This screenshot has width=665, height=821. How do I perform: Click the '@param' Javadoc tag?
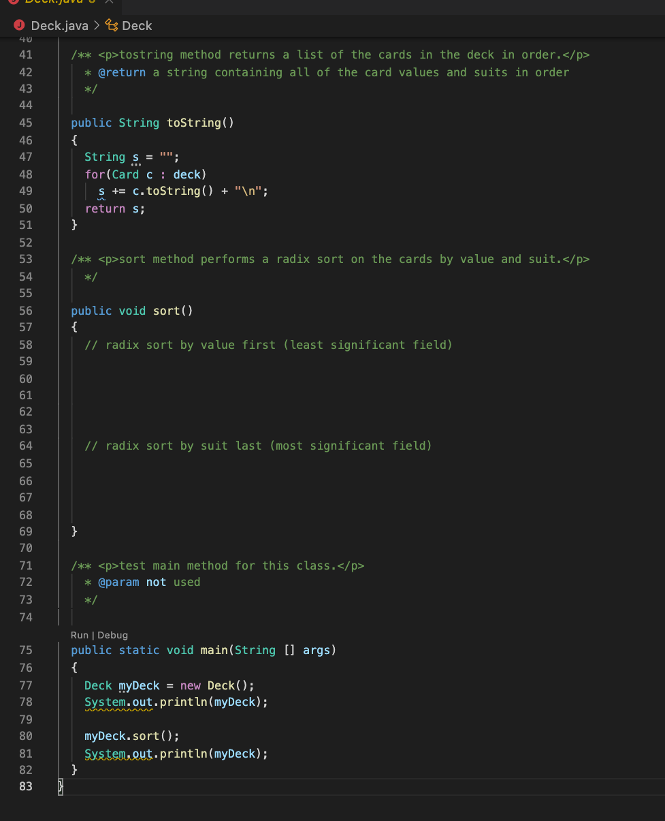[118, 582]
